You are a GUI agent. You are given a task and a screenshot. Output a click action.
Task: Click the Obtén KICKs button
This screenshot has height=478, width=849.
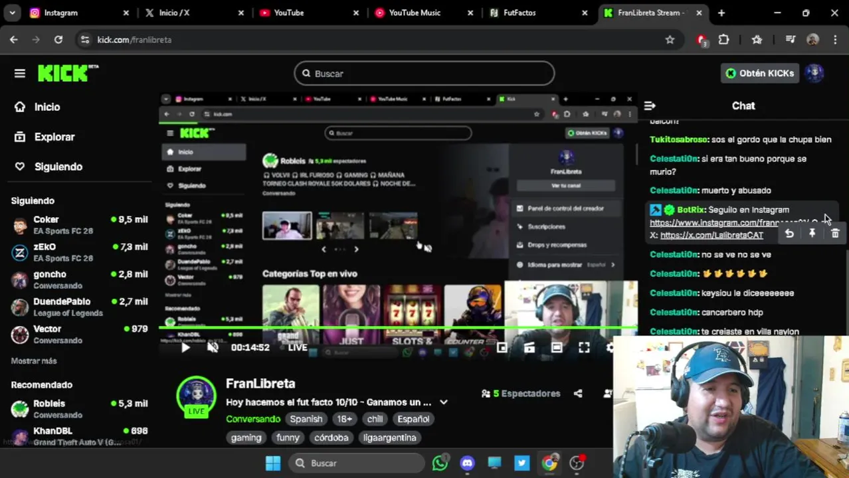tap(759, 73)
